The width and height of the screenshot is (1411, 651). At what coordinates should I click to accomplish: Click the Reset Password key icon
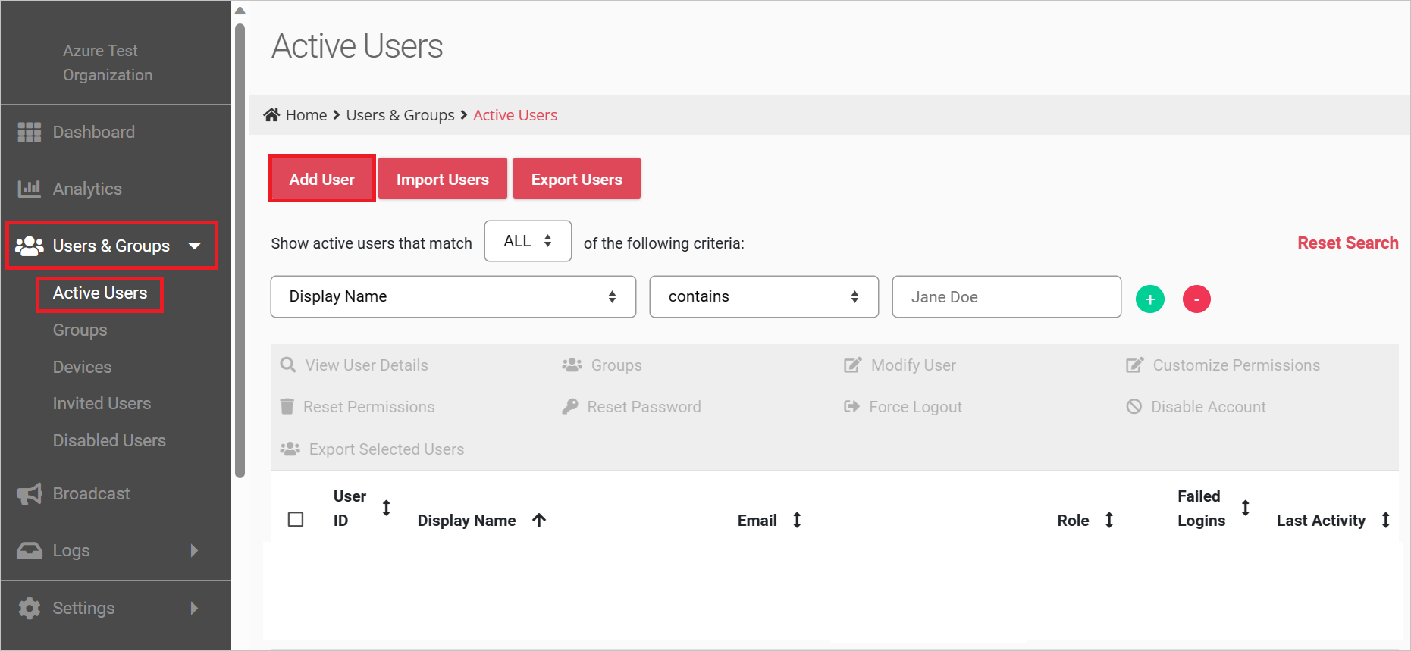coord(570,406)
